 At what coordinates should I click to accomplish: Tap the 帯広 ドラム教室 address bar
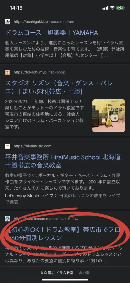(x=65, y=273)
